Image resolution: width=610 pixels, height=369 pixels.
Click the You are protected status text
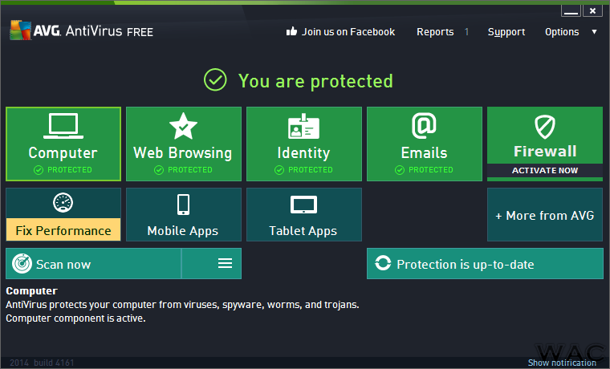point(315,81)
